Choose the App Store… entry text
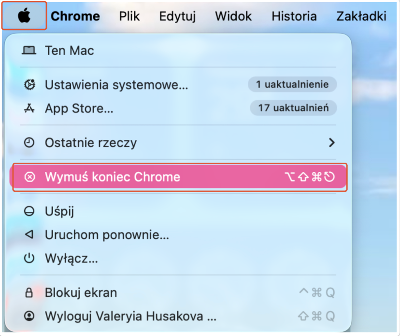The image size is (400, 336). [79, 108]
